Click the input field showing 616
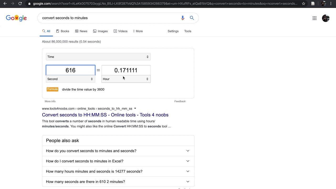 tap(71, 70)
